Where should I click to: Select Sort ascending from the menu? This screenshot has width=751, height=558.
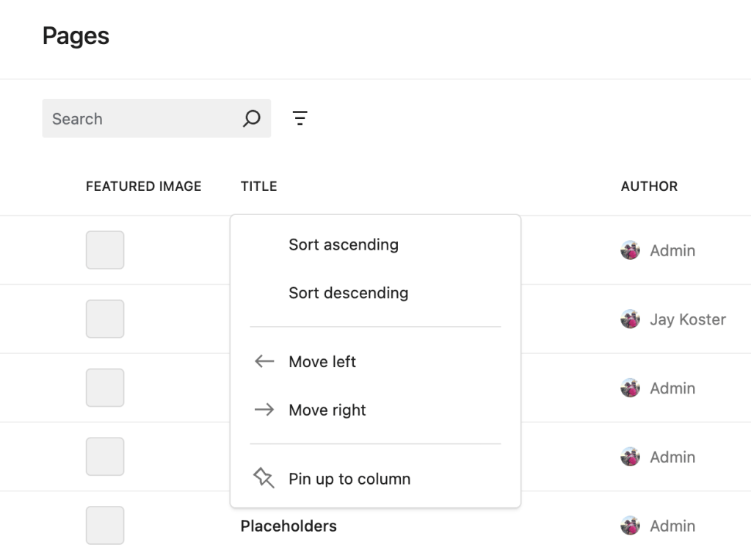(x=343, y=244)
